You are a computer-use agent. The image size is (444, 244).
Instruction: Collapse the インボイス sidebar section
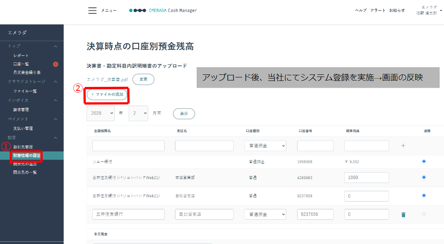(55, 100)
